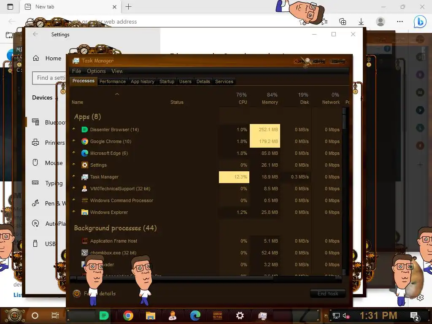Screen dimensions: 432x324
Task: Select the Application Frame Host icon
Action: (x=84, y=241)
